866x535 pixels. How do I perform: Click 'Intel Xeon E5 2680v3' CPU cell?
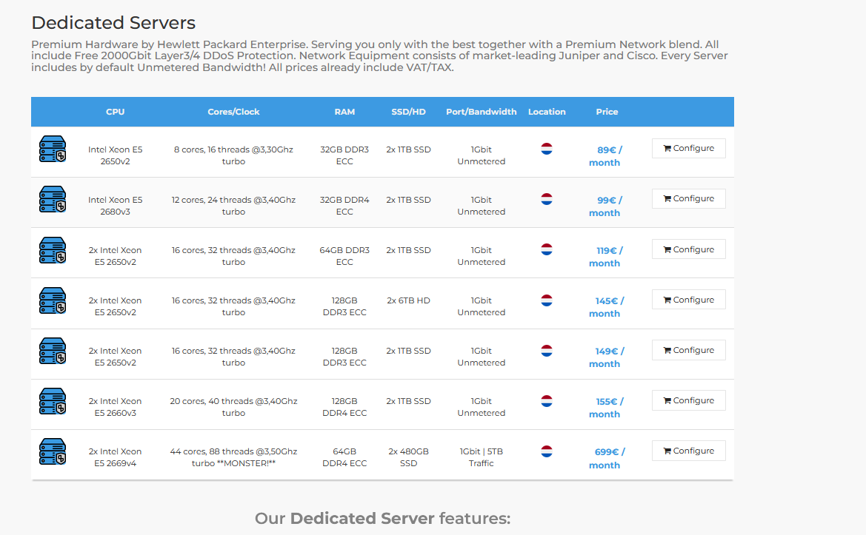pyautogui.click(x=116, y=206)
